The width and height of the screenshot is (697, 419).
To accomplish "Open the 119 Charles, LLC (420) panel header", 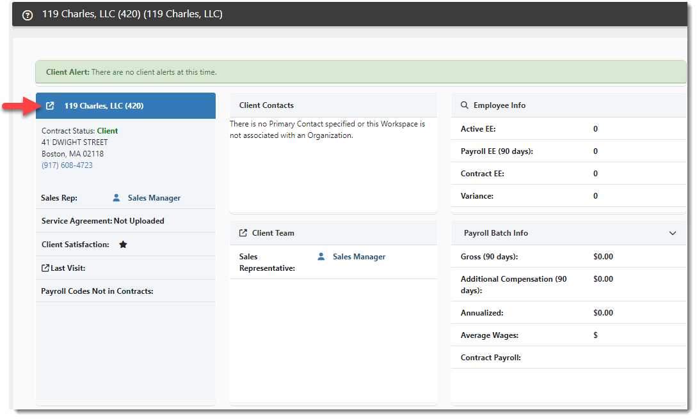I will pos(126,105).
